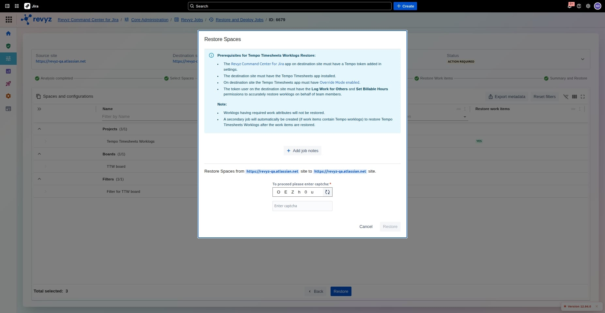This screenshot has width=605, height=313.
Task: Expand the TTW board row
Action: click(45, 166)
